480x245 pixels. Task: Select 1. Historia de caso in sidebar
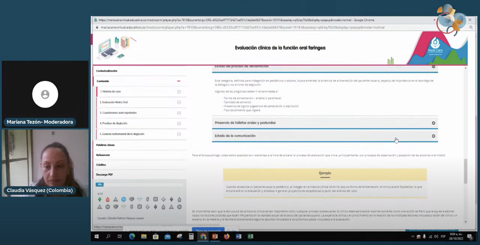tap(110, 92)
